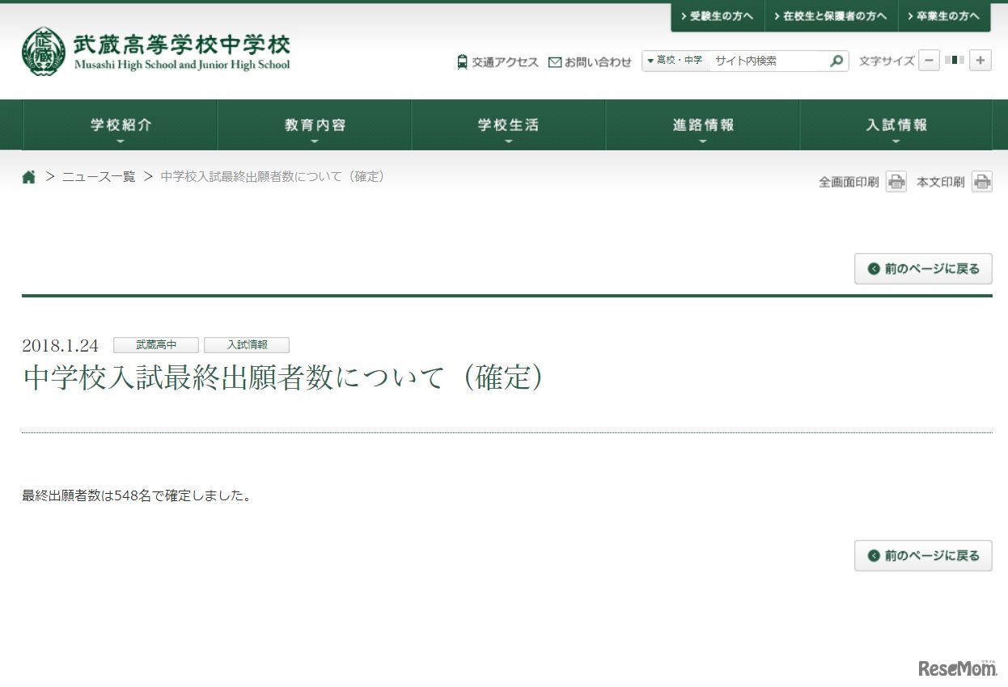Screen dimensions: 1008x687
Task: Click the plus to increase 文字サイズ
Action: [979, 60]
